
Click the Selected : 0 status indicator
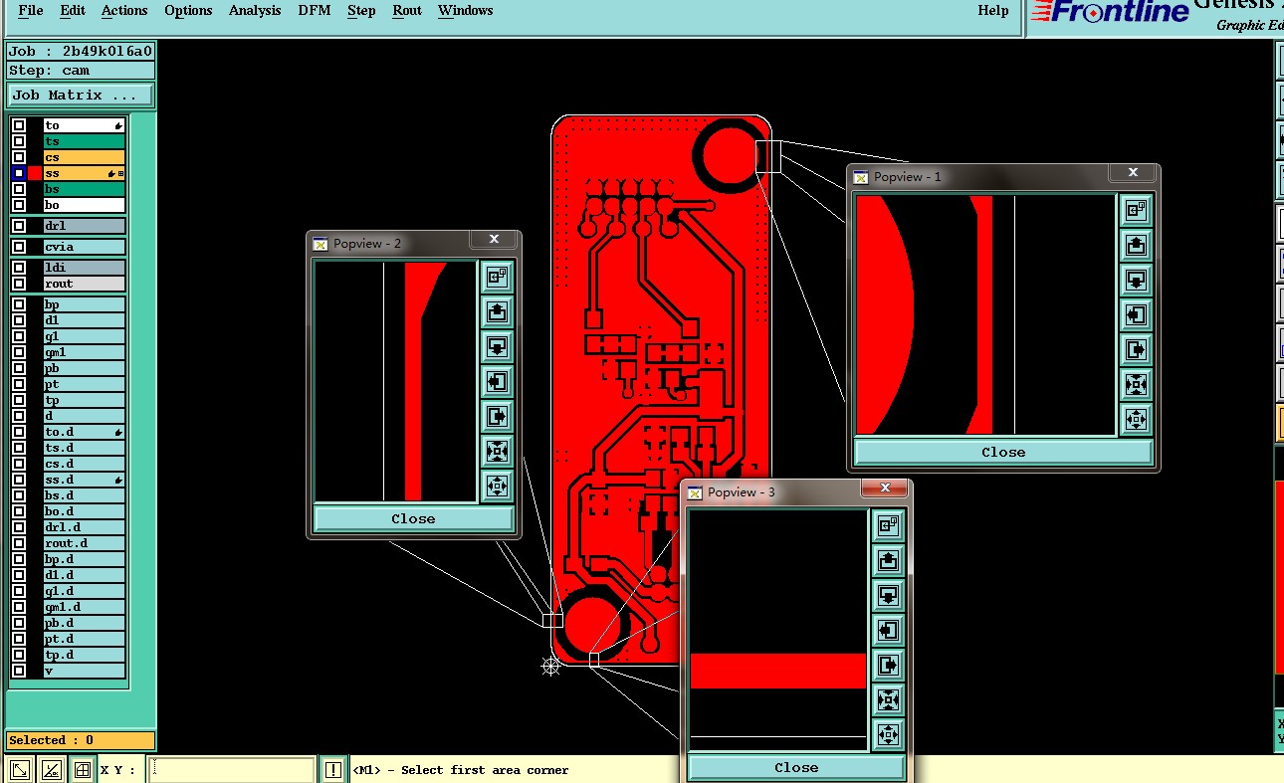81,740
